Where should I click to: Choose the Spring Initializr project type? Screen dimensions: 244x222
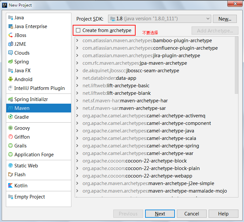[x=39, y=99]
